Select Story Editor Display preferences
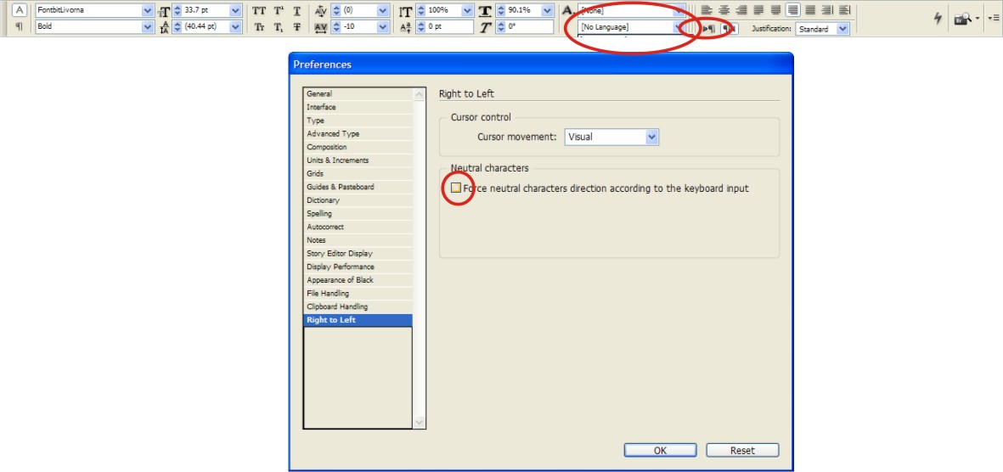 [x=358, y=254]
